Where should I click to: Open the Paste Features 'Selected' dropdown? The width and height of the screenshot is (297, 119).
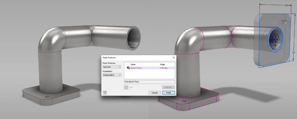coord(112,67)
